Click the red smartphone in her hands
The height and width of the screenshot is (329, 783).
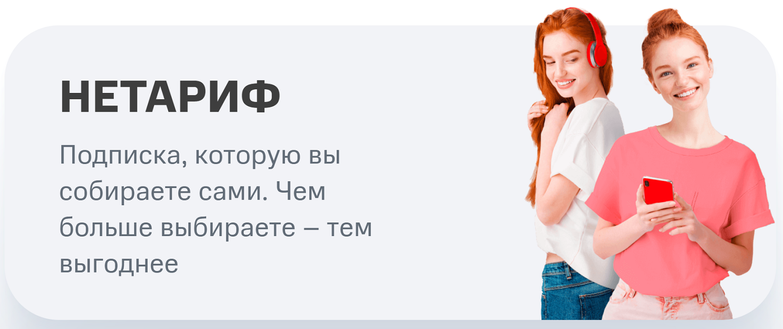click(x=658, y=190)
